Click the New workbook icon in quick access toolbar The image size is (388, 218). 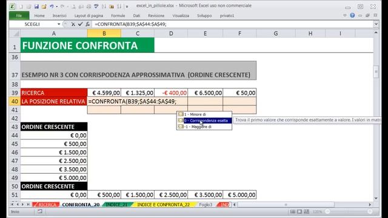click(x=21, y=7)
